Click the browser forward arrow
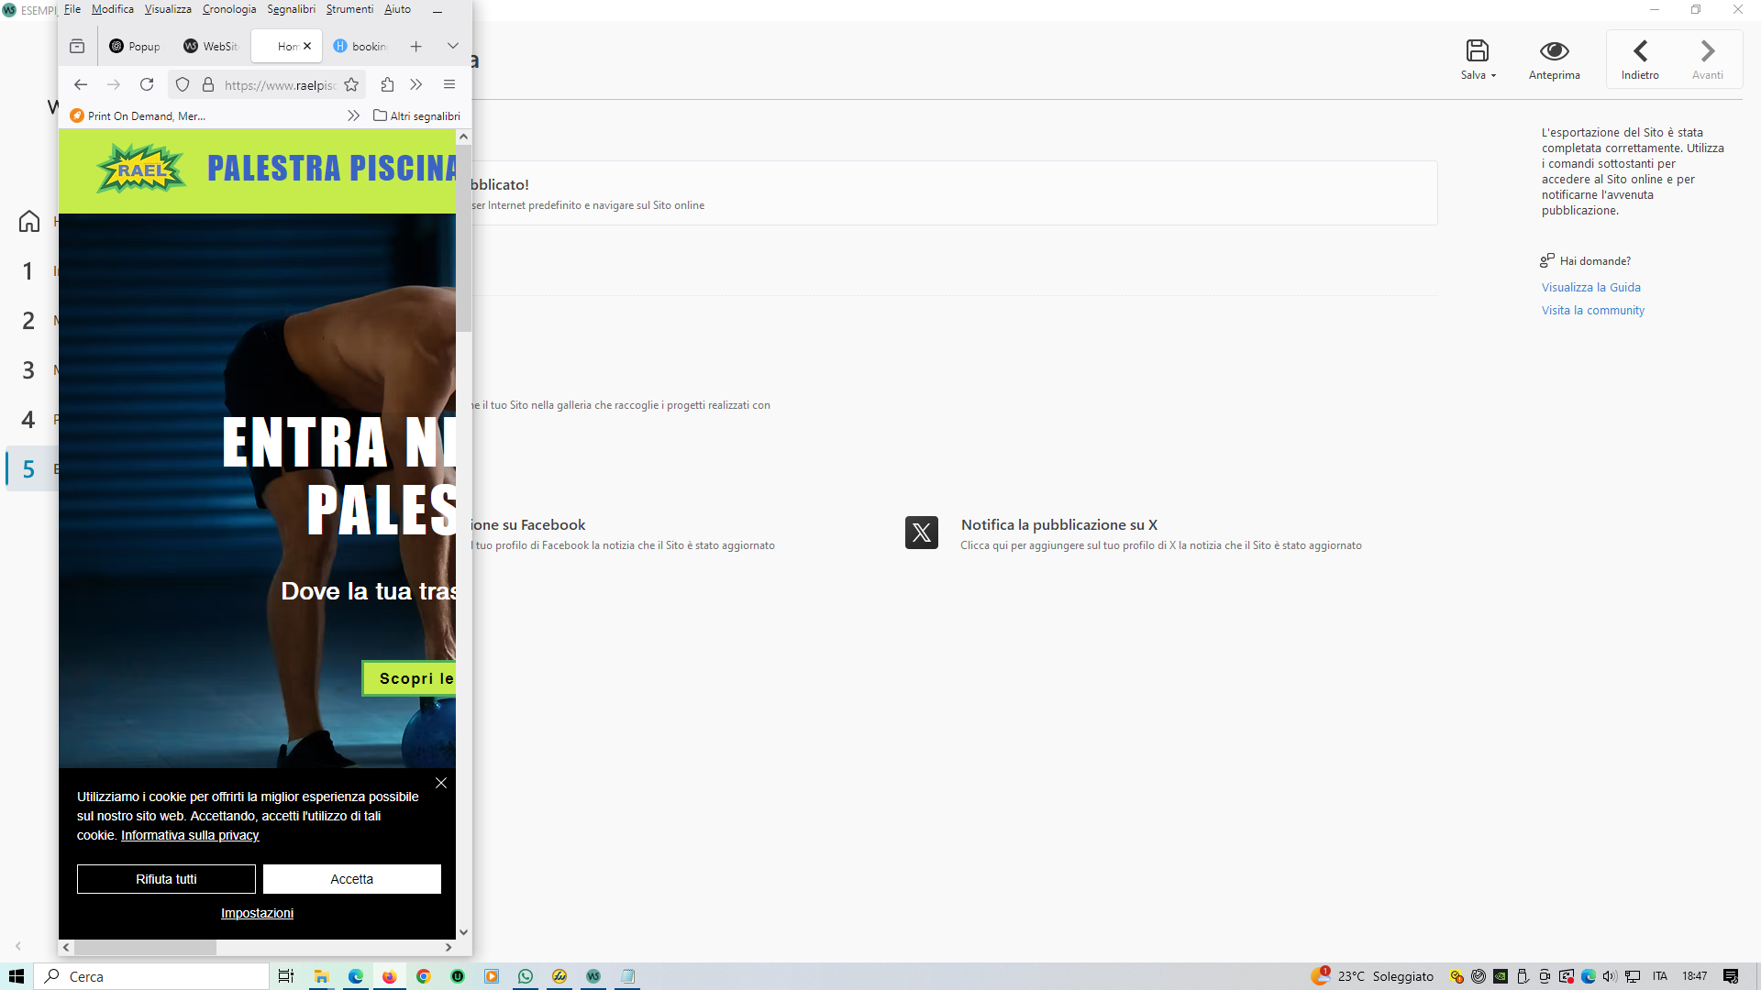Viewport: 1761px width, 990px height. (114, 84)
